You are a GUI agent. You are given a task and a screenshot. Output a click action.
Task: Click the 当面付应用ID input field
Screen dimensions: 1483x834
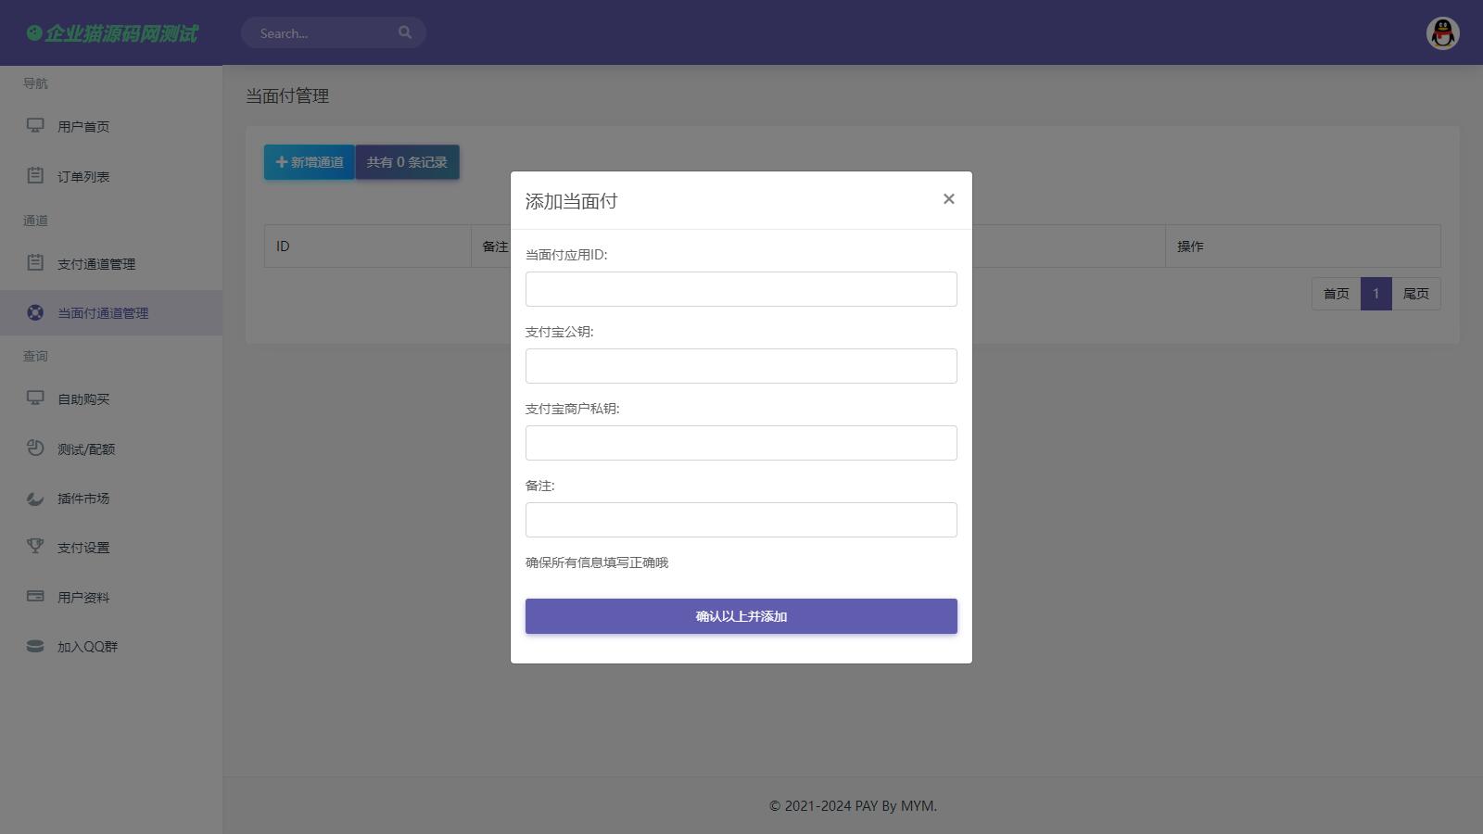741,289
